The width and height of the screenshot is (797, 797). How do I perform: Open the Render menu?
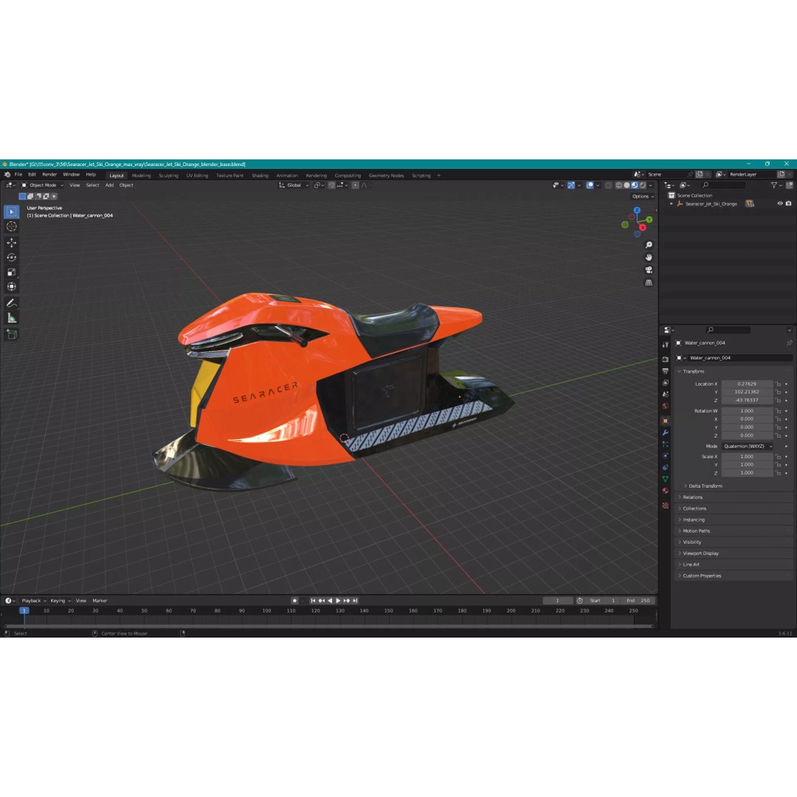(x=49, y=175)
